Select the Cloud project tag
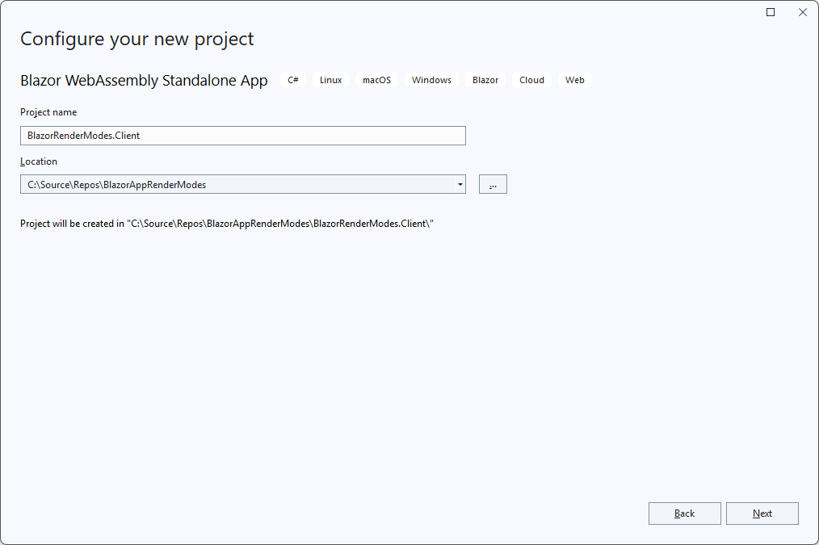The width and height of the screenshot is (819, 545). (531, 79)
